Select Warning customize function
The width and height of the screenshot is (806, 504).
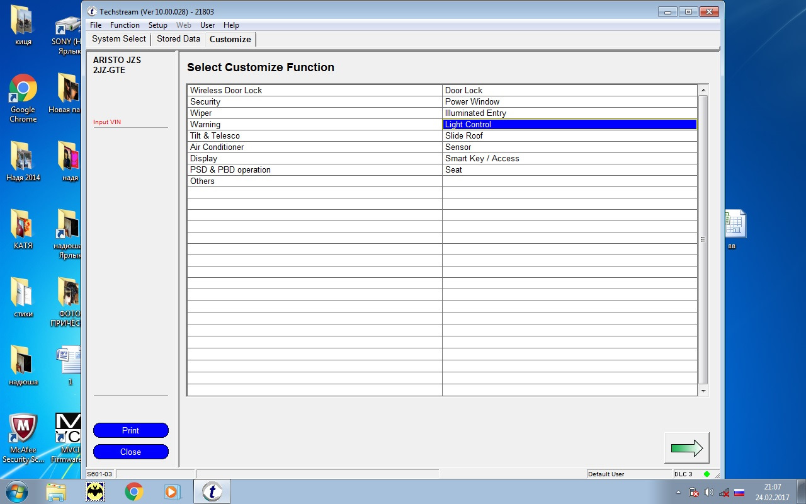coord(315,124)
